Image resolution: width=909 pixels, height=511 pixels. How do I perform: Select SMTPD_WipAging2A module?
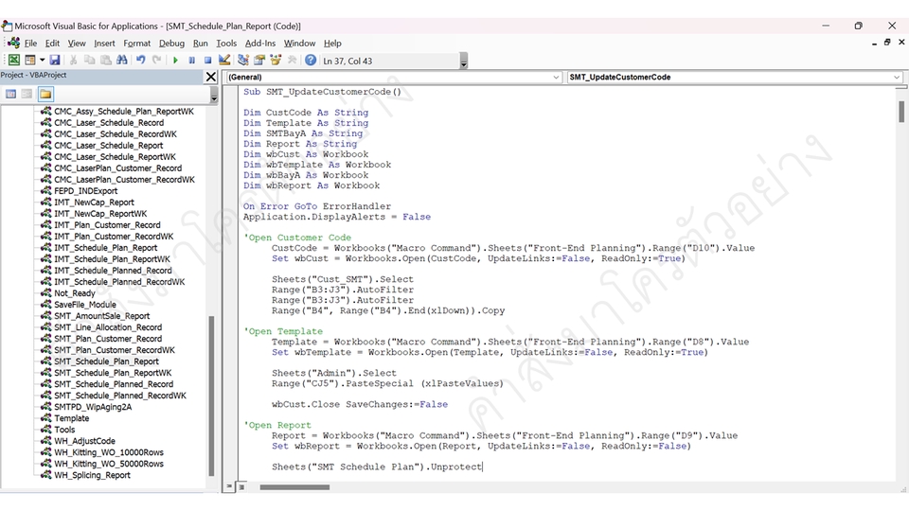click(x=93, y=407)
